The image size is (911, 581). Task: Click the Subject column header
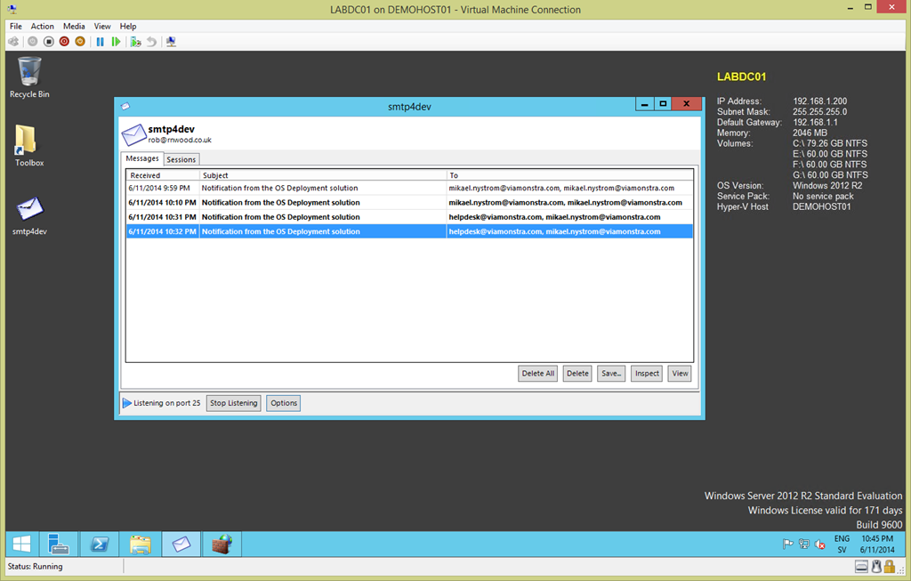coord(323,175)
